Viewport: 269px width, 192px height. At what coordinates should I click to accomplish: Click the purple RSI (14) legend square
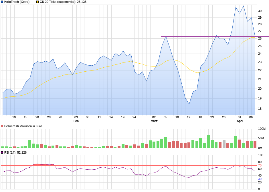tap(2, 152)
